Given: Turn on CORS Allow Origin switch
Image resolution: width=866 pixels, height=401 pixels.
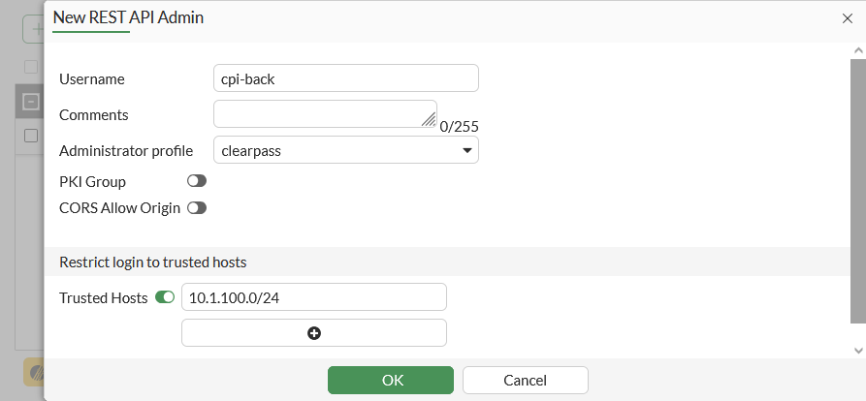Looking at the screenshot, I should [x=197, y=207].
